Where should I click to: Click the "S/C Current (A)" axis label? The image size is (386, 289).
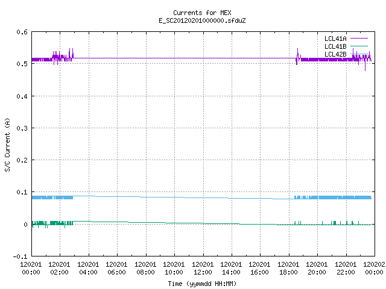(x=7, y=145)
